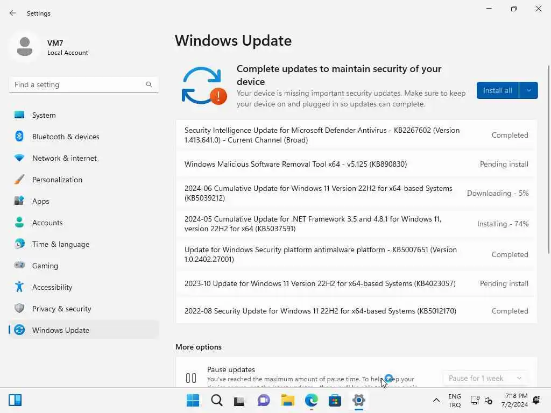
Task: Select Personalization in sidebar
Action: click(x=84, y=180)
